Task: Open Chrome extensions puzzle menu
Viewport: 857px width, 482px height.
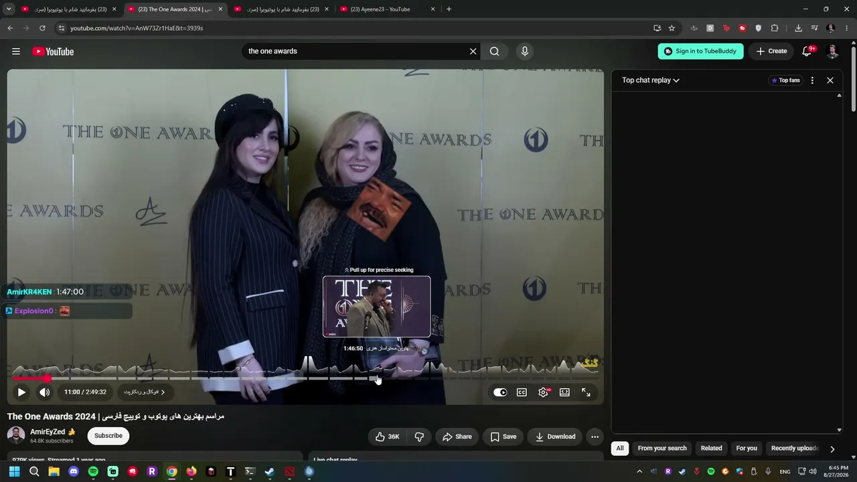Action: coord(775,28)
